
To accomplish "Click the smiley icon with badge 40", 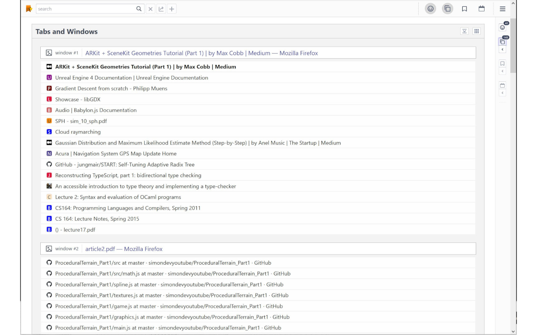I will [502, 28].
